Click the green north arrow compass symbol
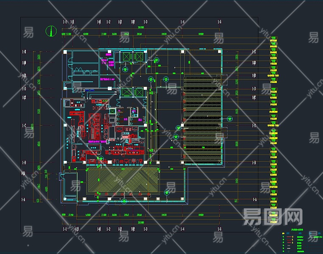The width and height of the screenshot is (323, 254). coord(51,31)
